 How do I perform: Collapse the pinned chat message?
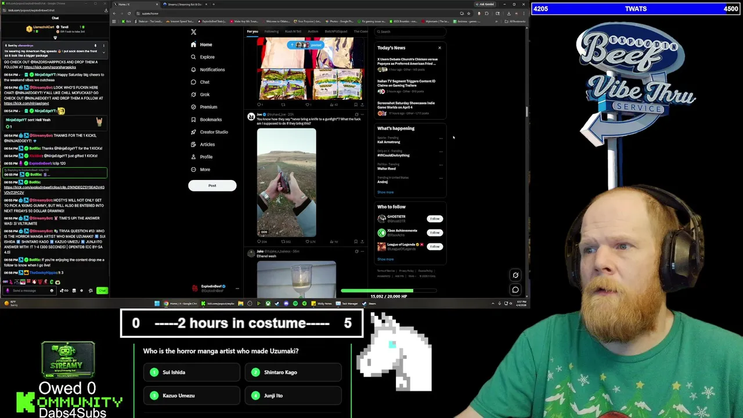coord(103,52)
